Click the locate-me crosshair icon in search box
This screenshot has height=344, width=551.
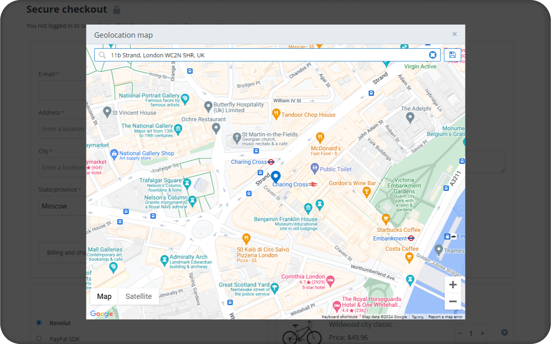pyautogui.click(x=433, y=55)
